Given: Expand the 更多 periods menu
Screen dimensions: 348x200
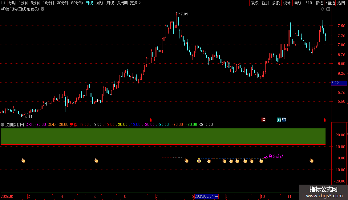Looking at the screenshot, I should click(x=135, y=3).
